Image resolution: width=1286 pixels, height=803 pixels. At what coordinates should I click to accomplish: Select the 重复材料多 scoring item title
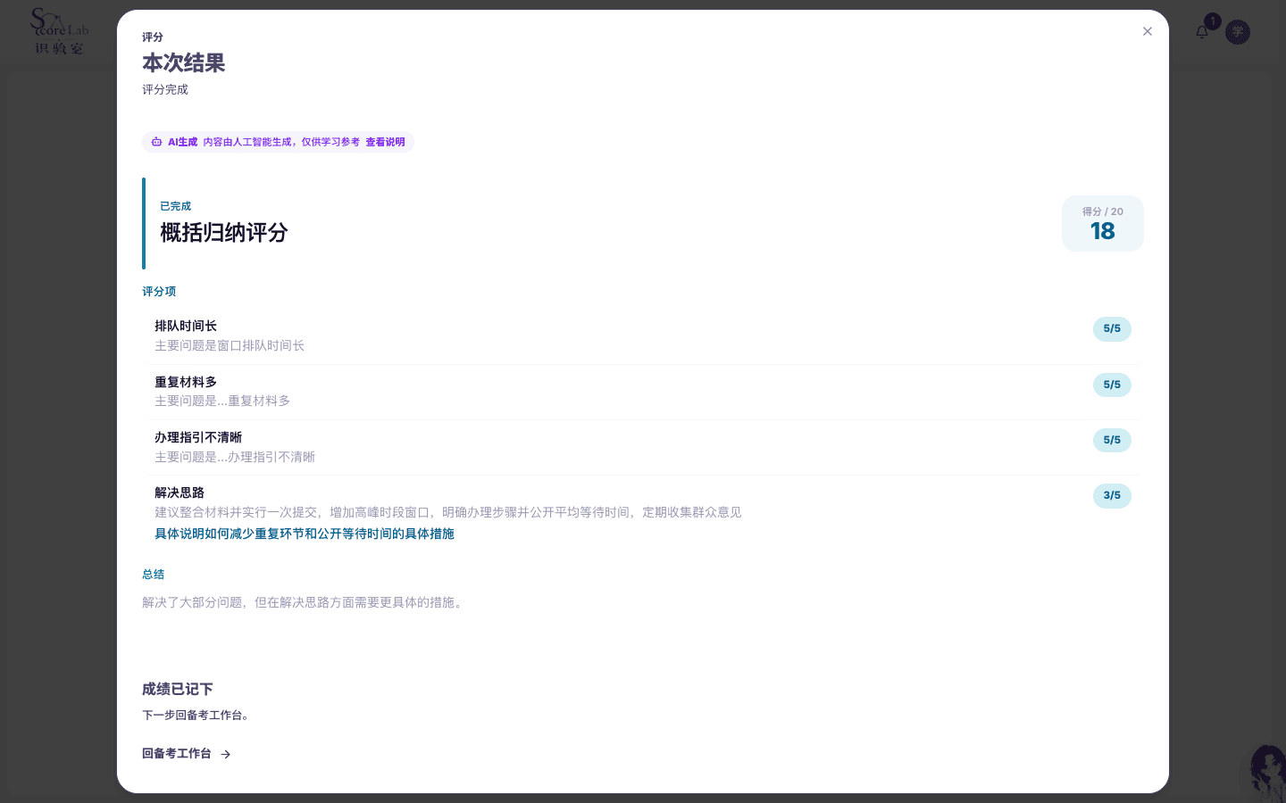point(186,382)
